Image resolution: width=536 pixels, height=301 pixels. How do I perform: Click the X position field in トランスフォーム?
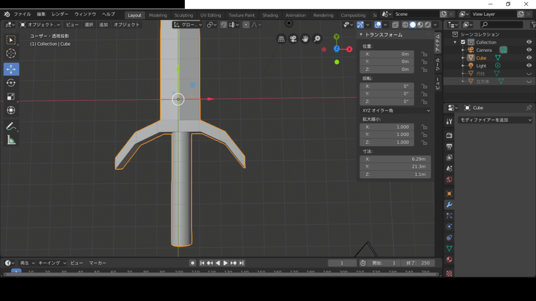[x=387, y=54]
